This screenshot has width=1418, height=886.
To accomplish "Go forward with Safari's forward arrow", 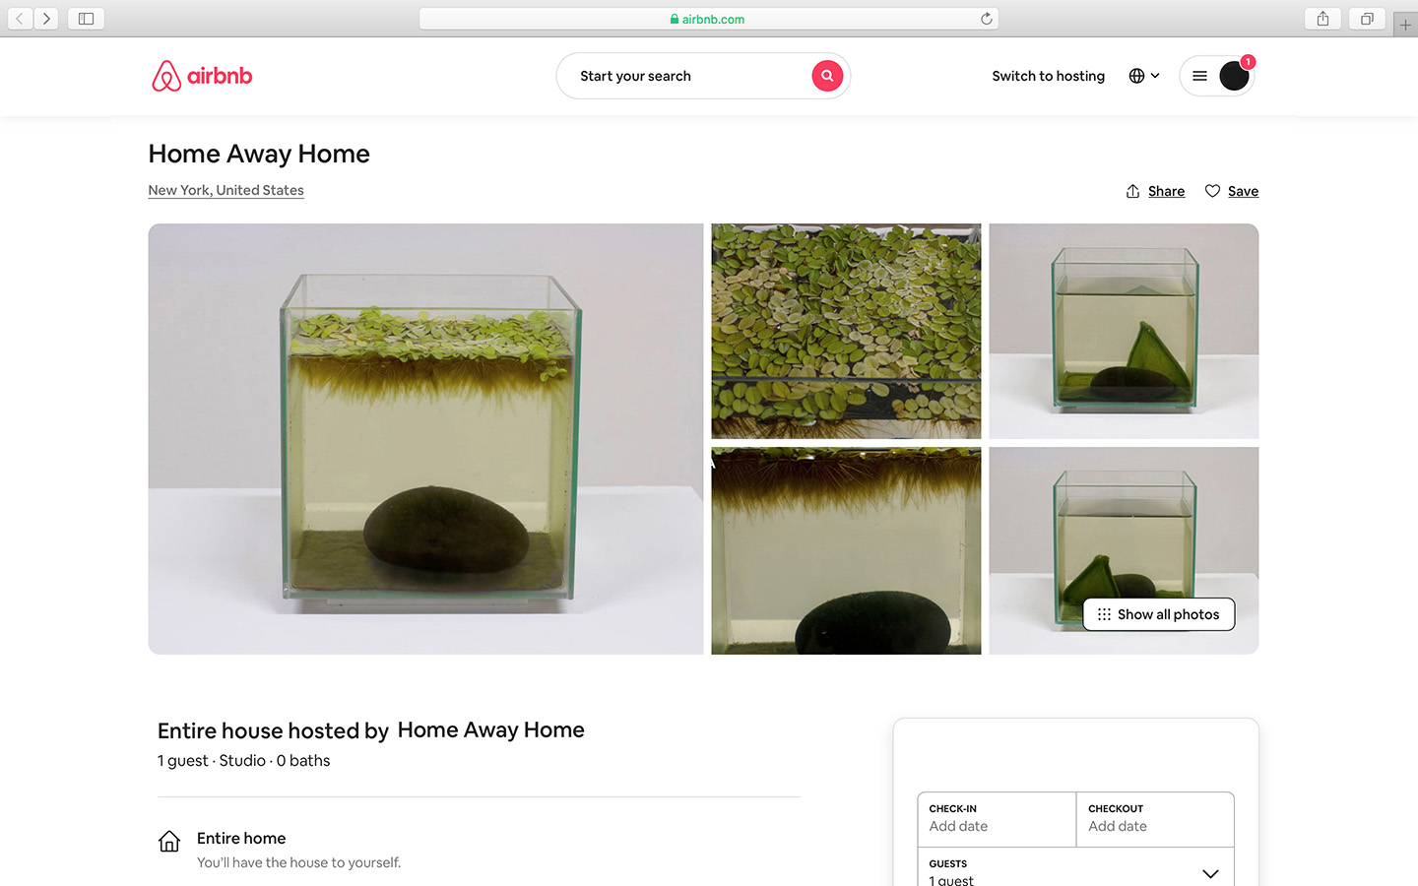I will point(46,19).
